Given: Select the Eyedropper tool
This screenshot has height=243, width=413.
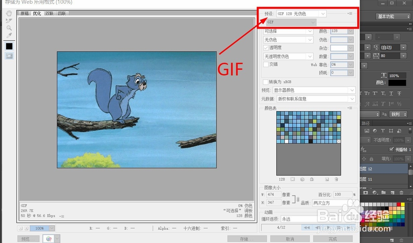Looking at the screenshot, I should click(9, 35).
